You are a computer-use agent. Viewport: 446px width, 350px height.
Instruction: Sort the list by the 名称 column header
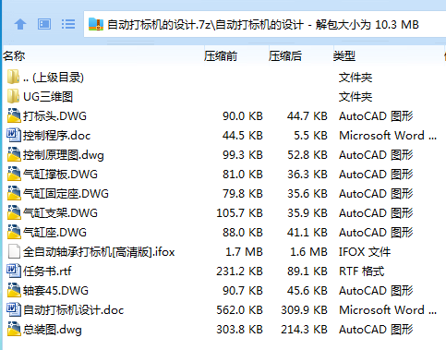(x=14, y=56)
